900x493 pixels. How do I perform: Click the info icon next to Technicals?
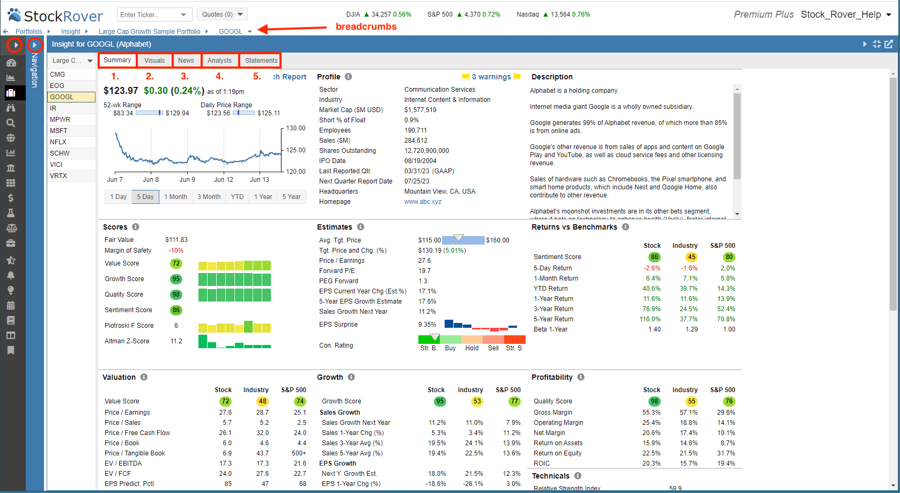coord(578,476)
